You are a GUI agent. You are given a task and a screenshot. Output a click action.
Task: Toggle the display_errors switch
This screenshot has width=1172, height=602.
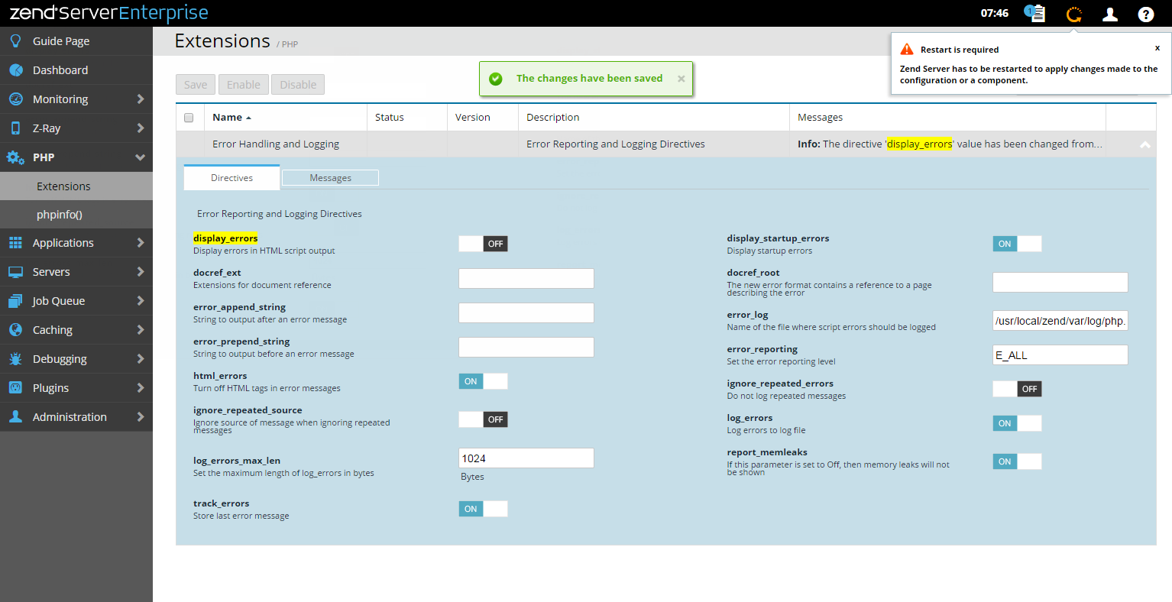pyautogui.click(x=483, y=244)
